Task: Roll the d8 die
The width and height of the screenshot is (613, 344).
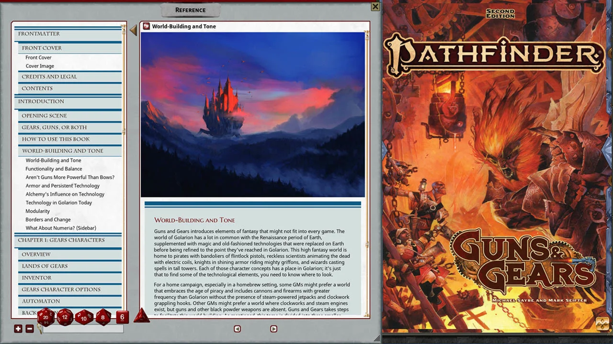Action: (103, 317)
